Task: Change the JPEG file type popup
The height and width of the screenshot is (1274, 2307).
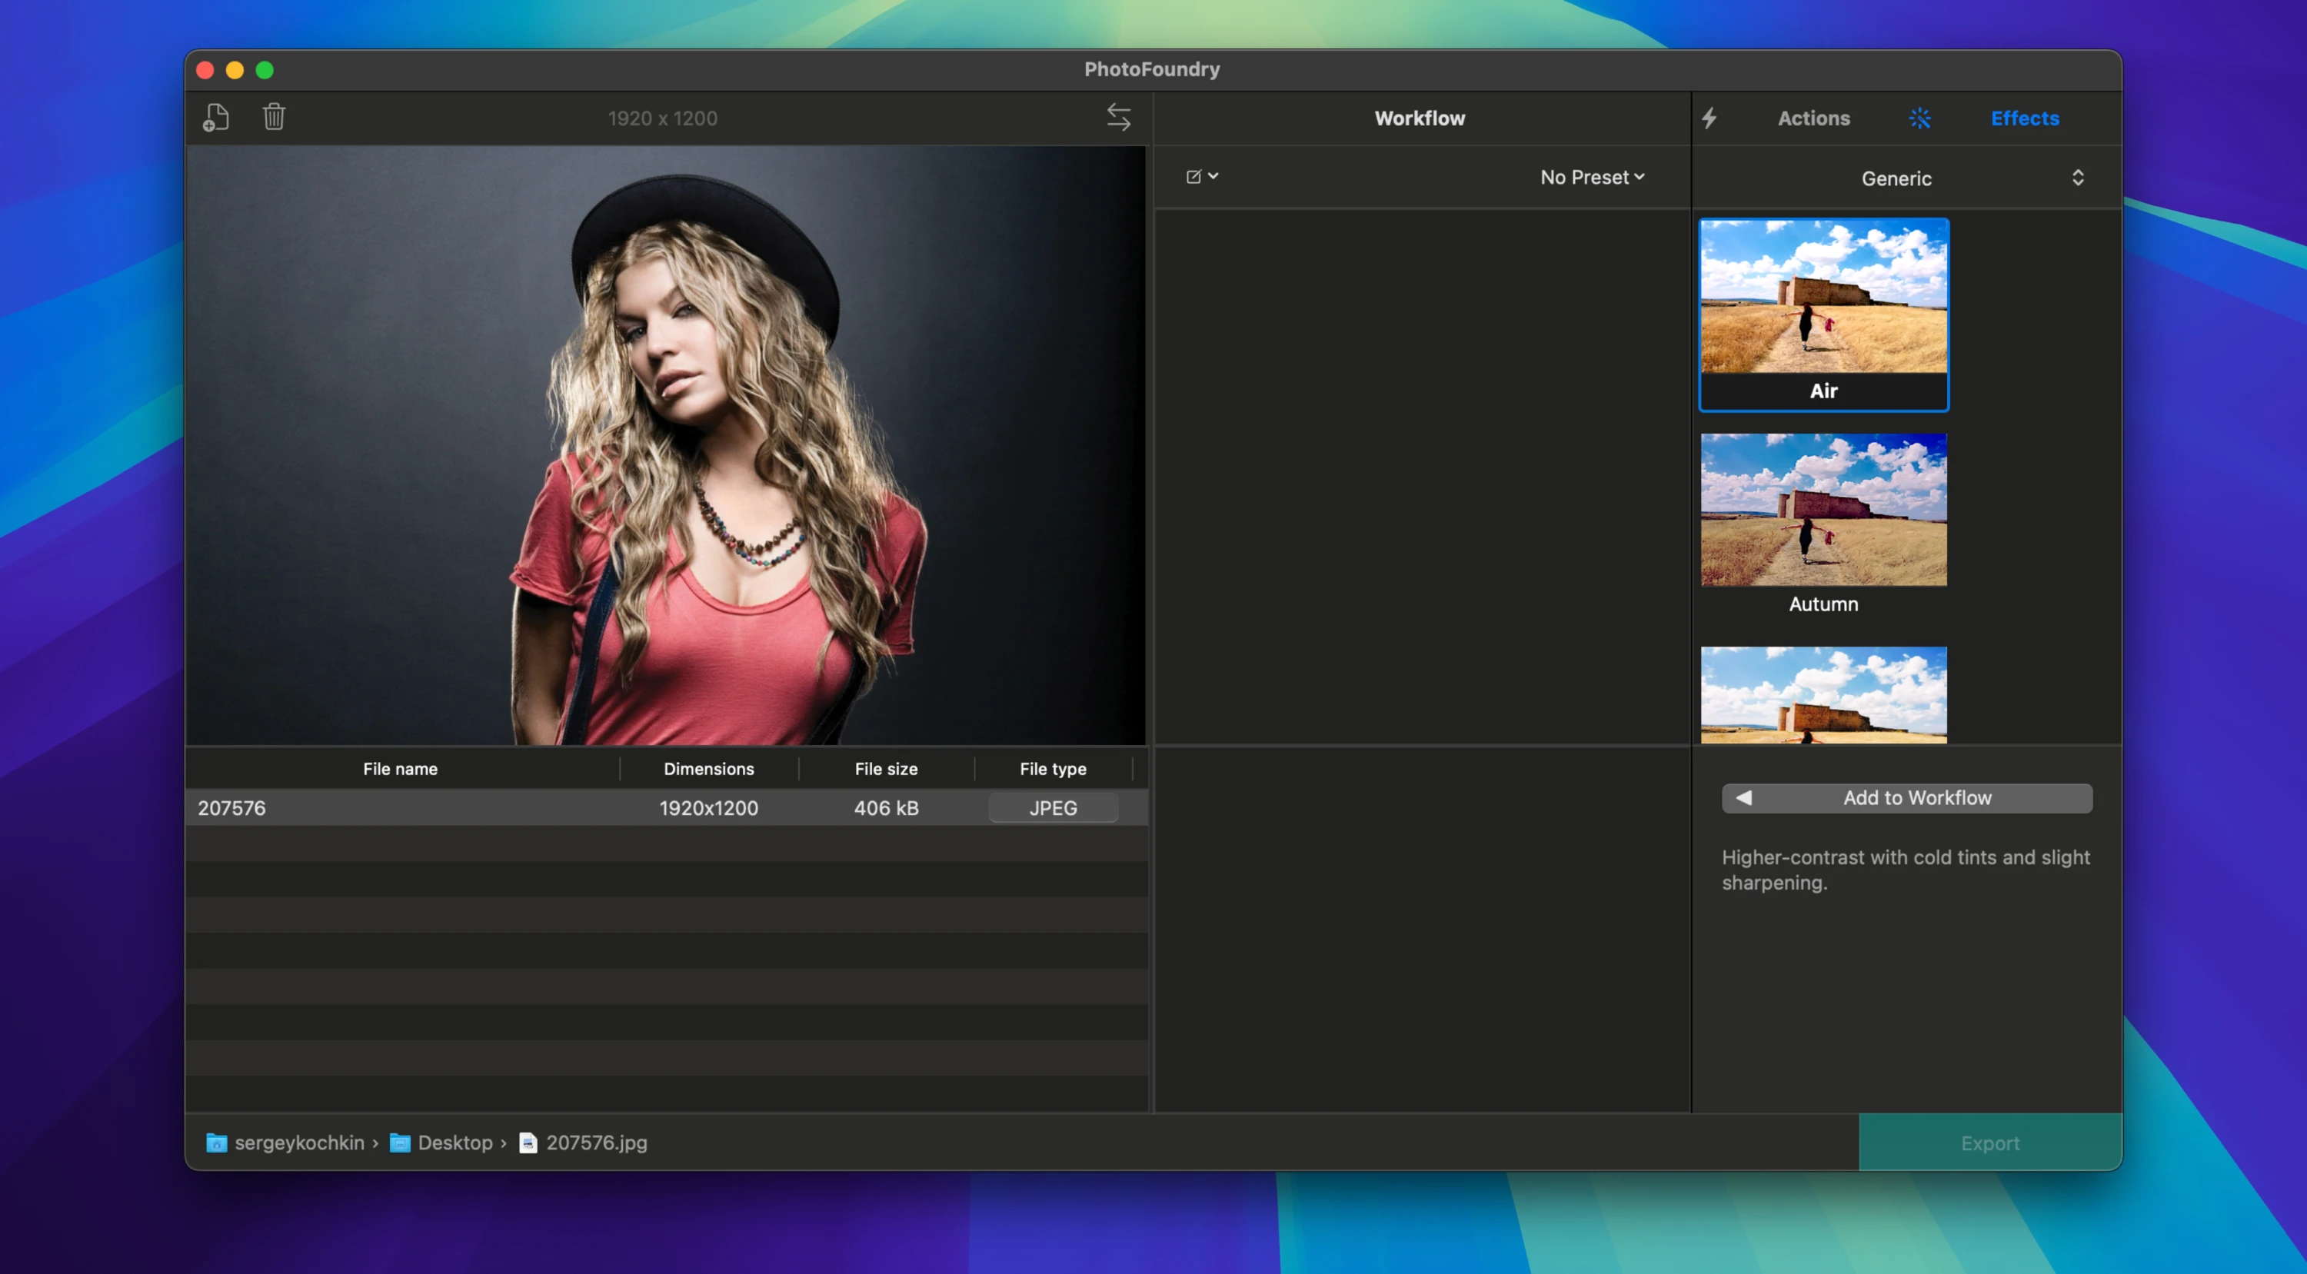Action: 1052,807
